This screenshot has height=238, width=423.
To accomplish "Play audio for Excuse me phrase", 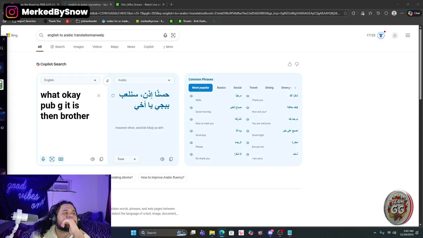I will (x=248, y=143).
